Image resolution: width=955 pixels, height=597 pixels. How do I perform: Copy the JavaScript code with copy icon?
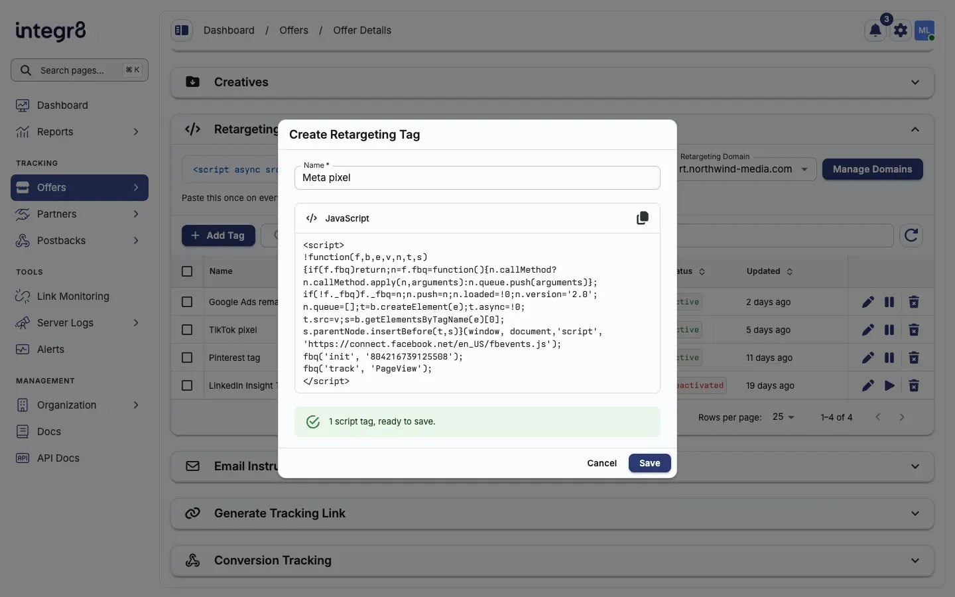click(x=642, y=218)
